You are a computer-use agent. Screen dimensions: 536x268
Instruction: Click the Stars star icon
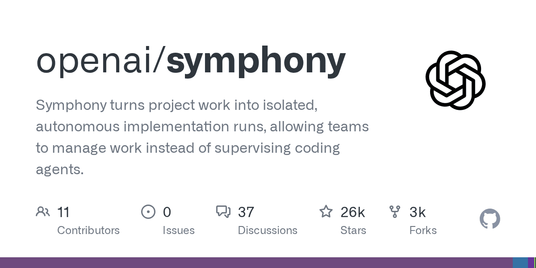pos(326,212)
